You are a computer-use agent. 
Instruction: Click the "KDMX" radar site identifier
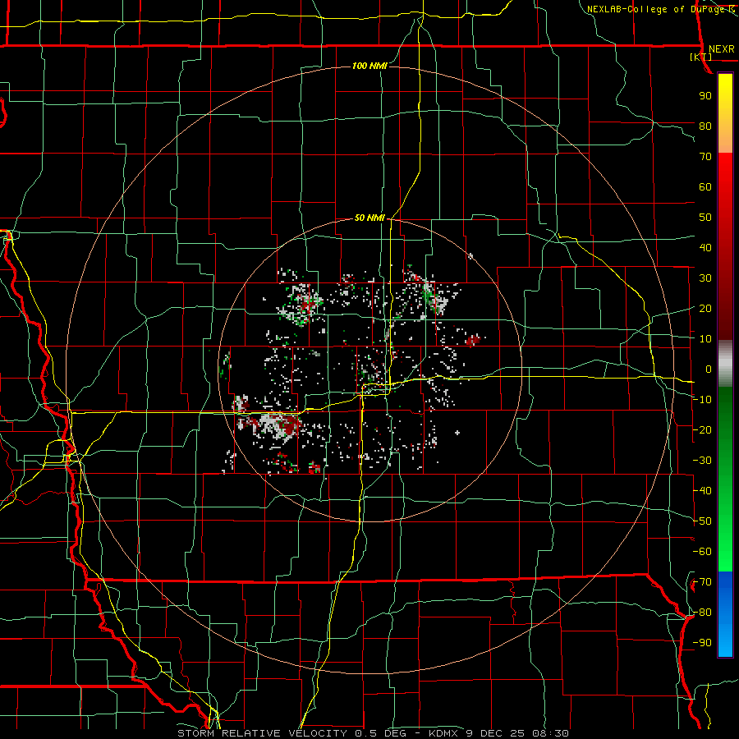443,733
